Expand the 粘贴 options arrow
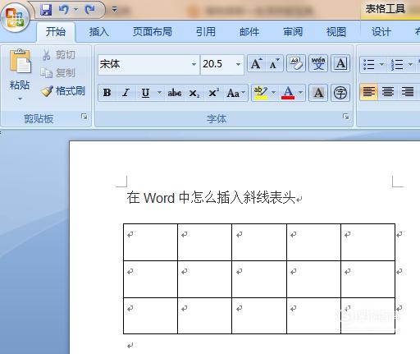This screenshot has width=420, height=354. (x=20, y=99)
